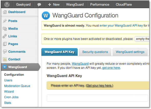Click the API key input field
The width and height of the screenshot is (151, 109).
tap(97, 98)
